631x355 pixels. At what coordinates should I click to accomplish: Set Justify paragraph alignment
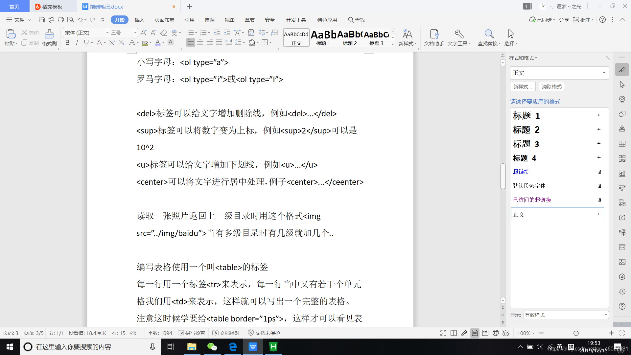pyautogui.click(x=219, y=42)
